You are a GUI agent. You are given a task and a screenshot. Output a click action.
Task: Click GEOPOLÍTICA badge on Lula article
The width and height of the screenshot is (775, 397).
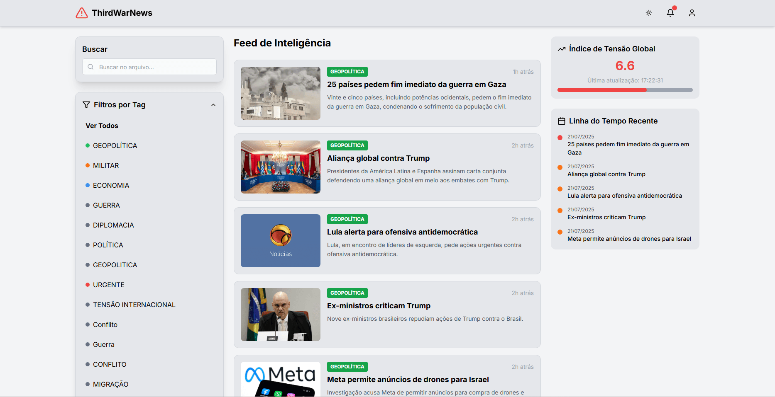(347, 219)
